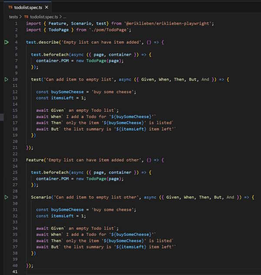Click line number 12 in gutter

point(15,92)
